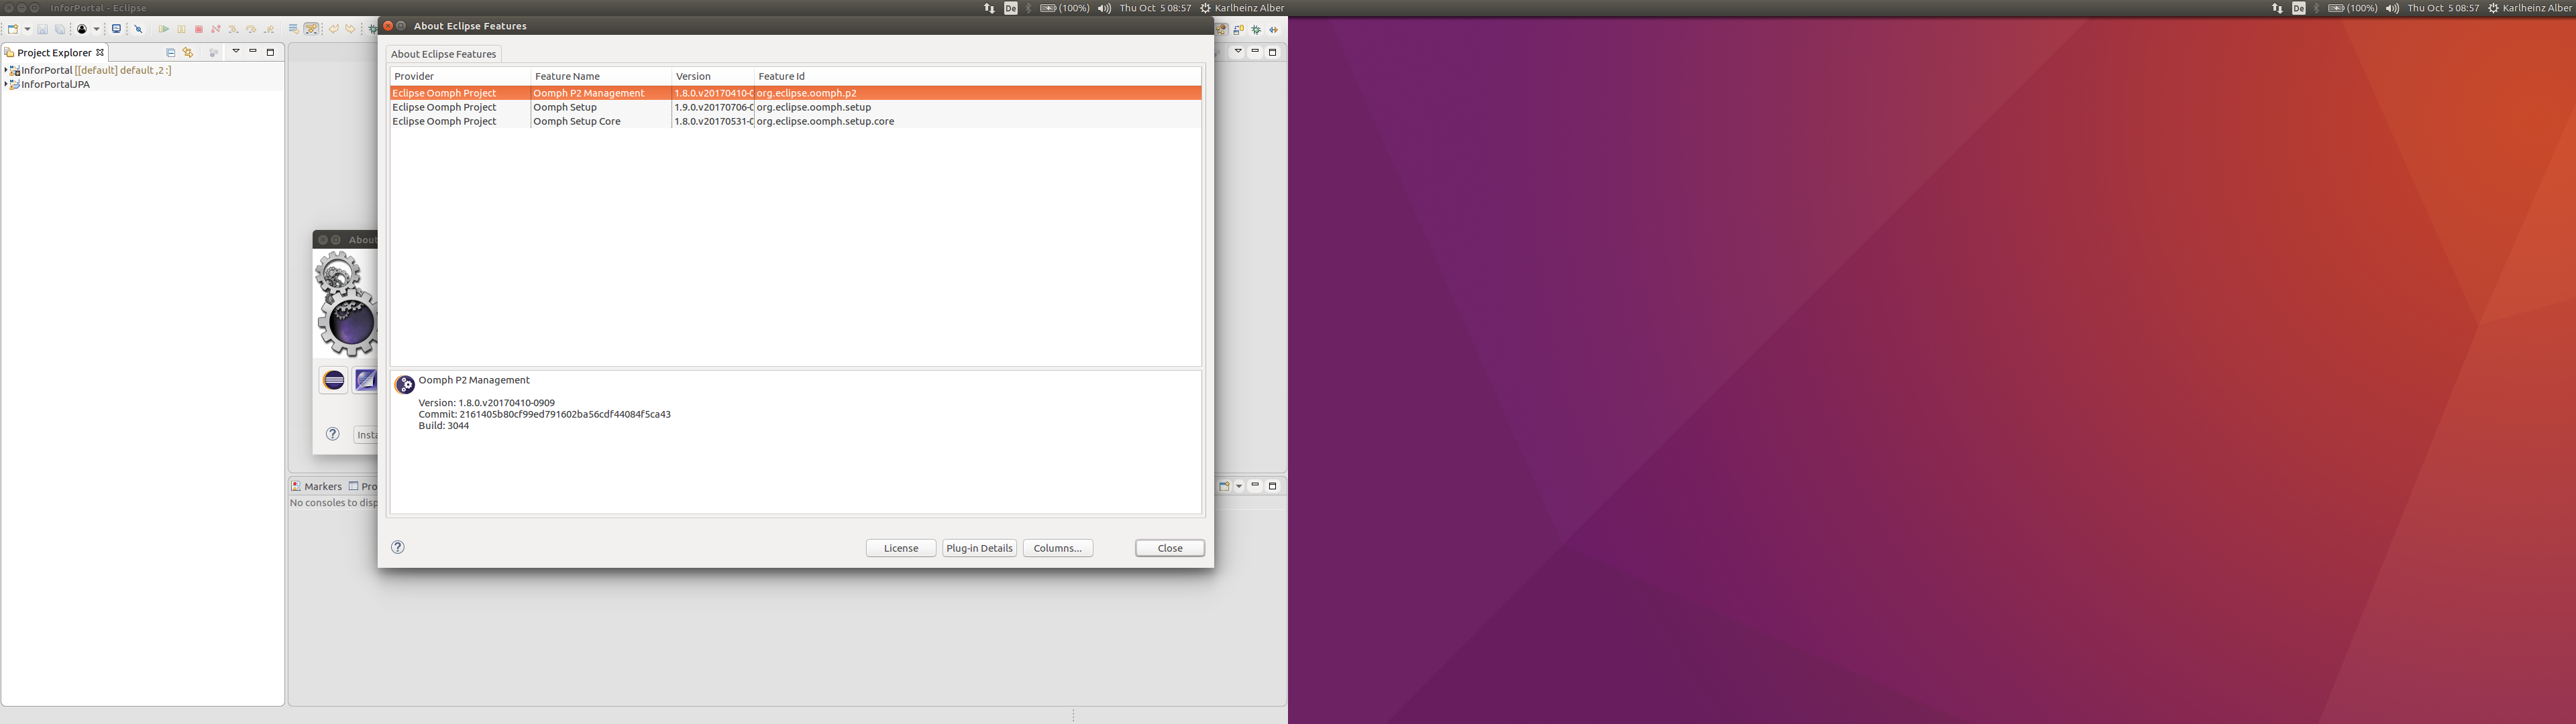The height and width of the screenshot is (724, 2576).
Task: Sort by Provider column header
Action: point(459,76)
